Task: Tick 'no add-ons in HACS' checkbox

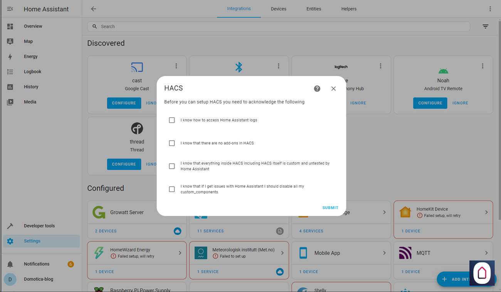Action: [172, 143]
